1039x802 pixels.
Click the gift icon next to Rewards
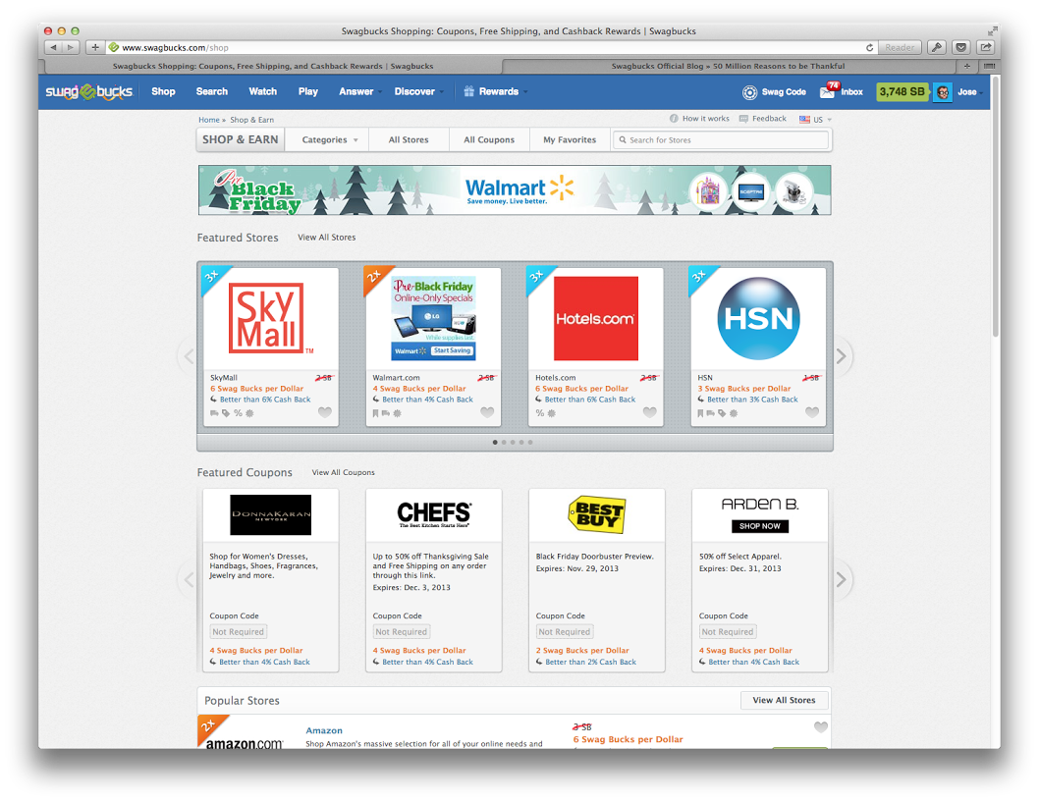point(469,91)
